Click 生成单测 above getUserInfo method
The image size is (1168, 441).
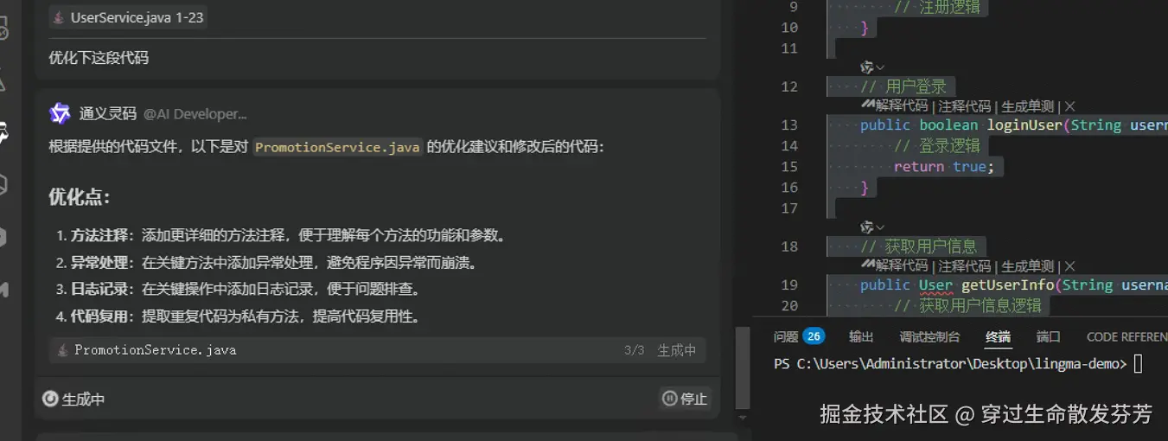pos(1028,265)
